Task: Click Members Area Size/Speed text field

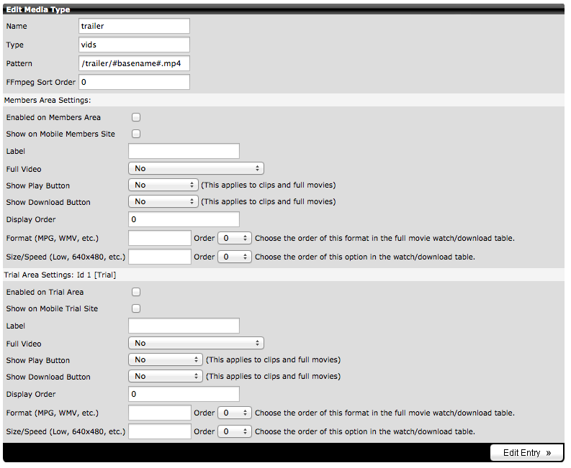Action: (160, 257)
